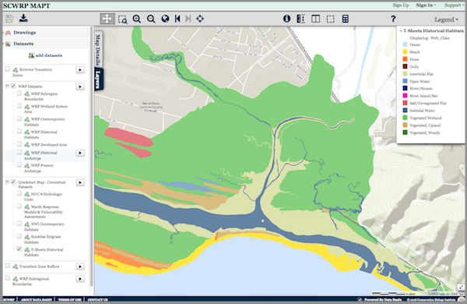
Task: Open the Sign In dropdown menu
Action: point(427,5)
